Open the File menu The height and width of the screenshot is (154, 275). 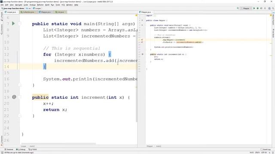pyautogui.click(x=2, y=5)
